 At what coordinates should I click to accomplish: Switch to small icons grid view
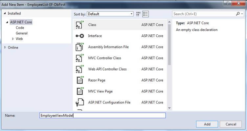click(x=138, y=14)
